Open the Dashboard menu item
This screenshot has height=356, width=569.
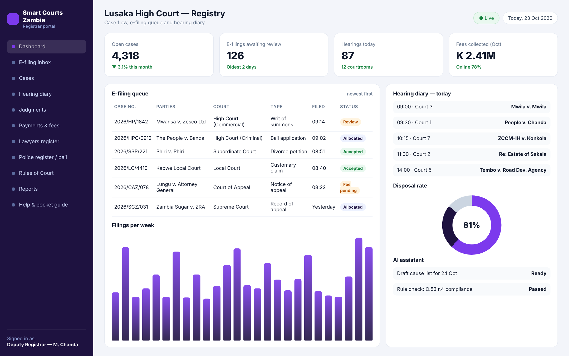pos(47,47)
